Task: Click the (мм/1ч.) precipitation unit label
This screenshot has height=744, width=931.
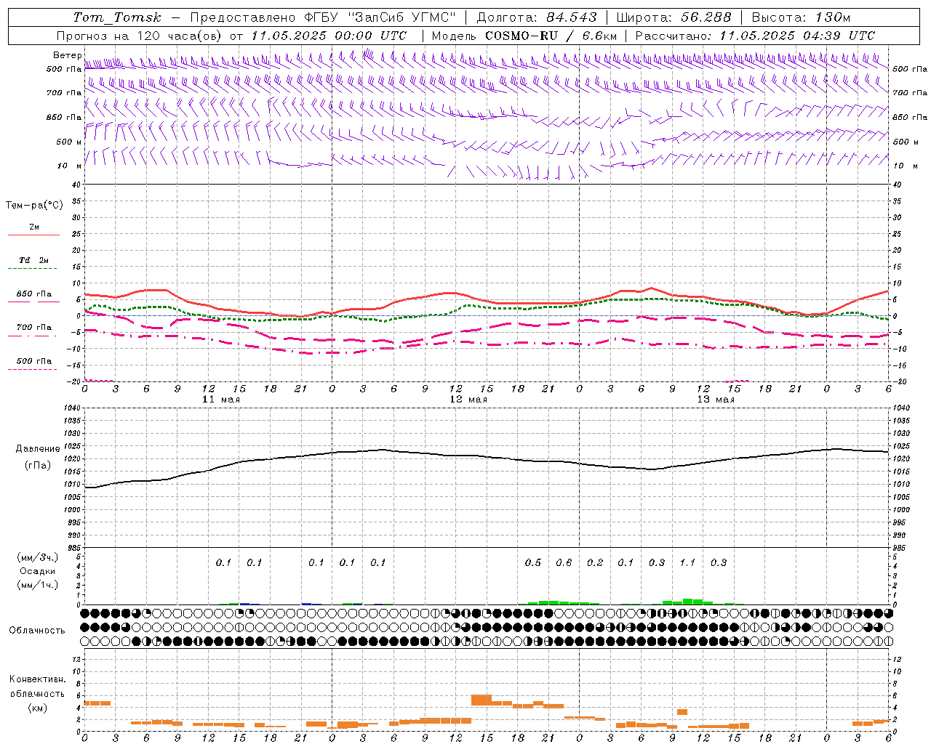Action: point(37,586)
